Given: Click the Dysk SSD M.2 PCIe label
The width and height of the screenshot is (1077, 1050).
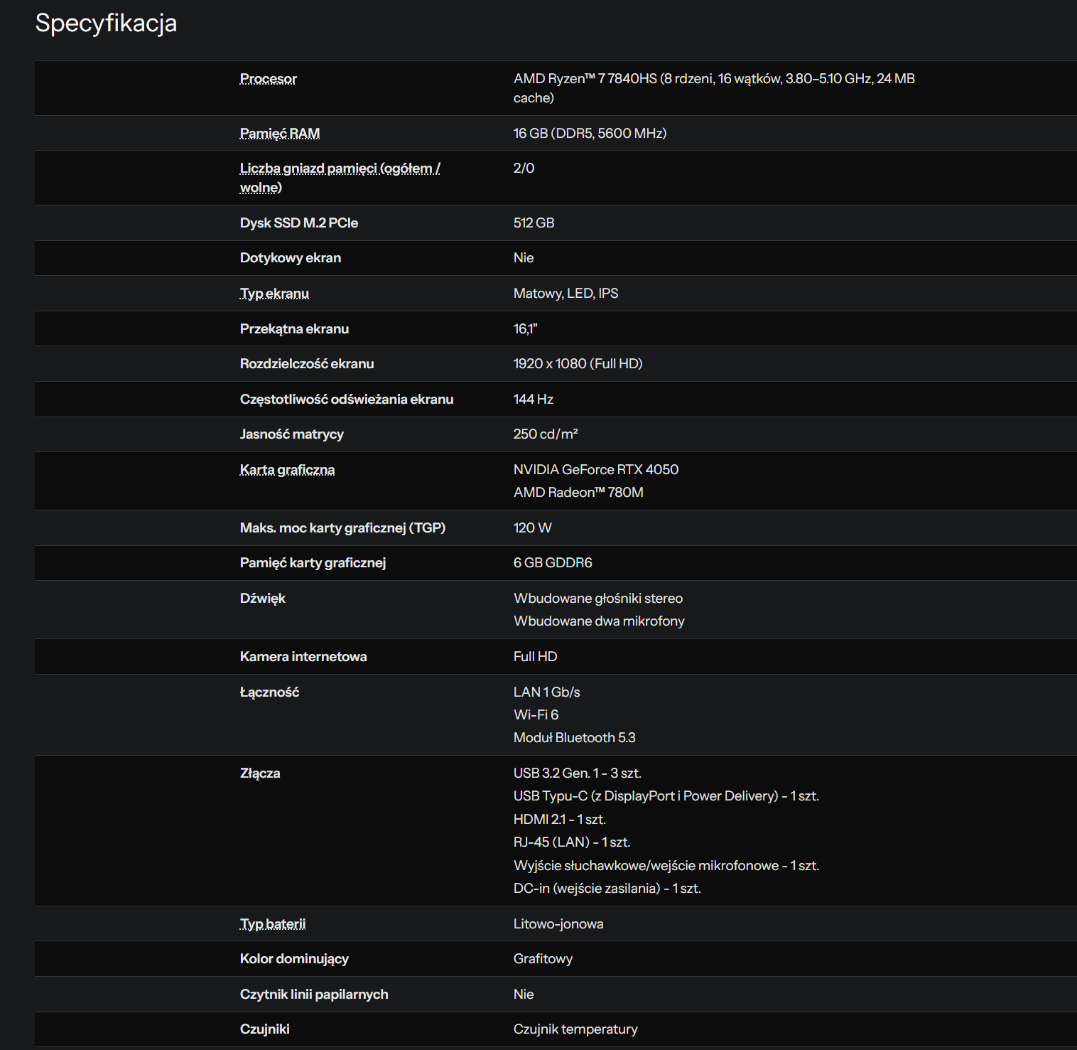Looking at the screenshot, I should coord(299,223).
